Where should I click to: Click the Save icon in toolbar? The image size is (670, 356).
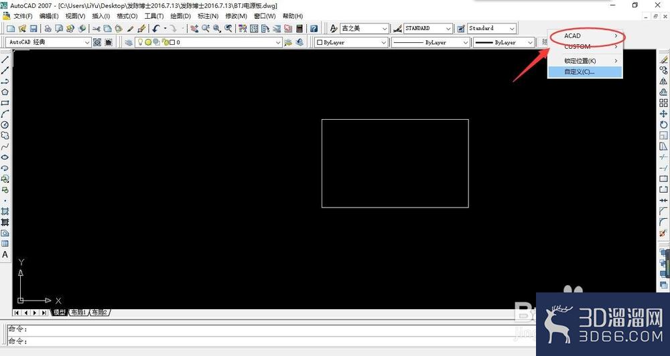[33, 28]
